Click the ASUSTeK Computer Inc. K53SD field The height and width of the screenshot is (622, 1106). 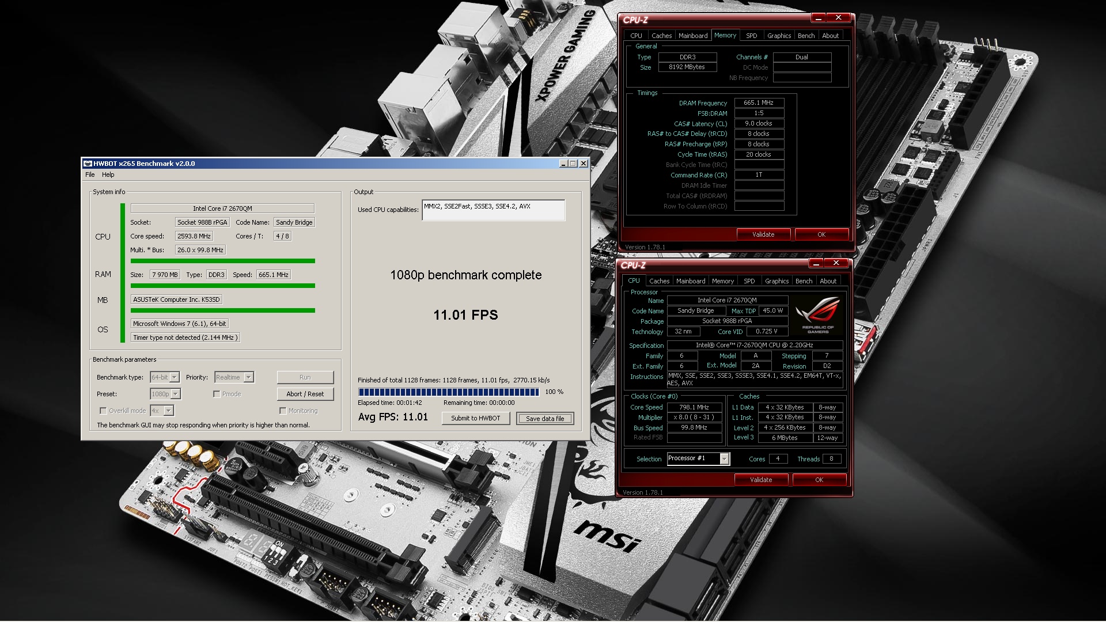(176, 299)
